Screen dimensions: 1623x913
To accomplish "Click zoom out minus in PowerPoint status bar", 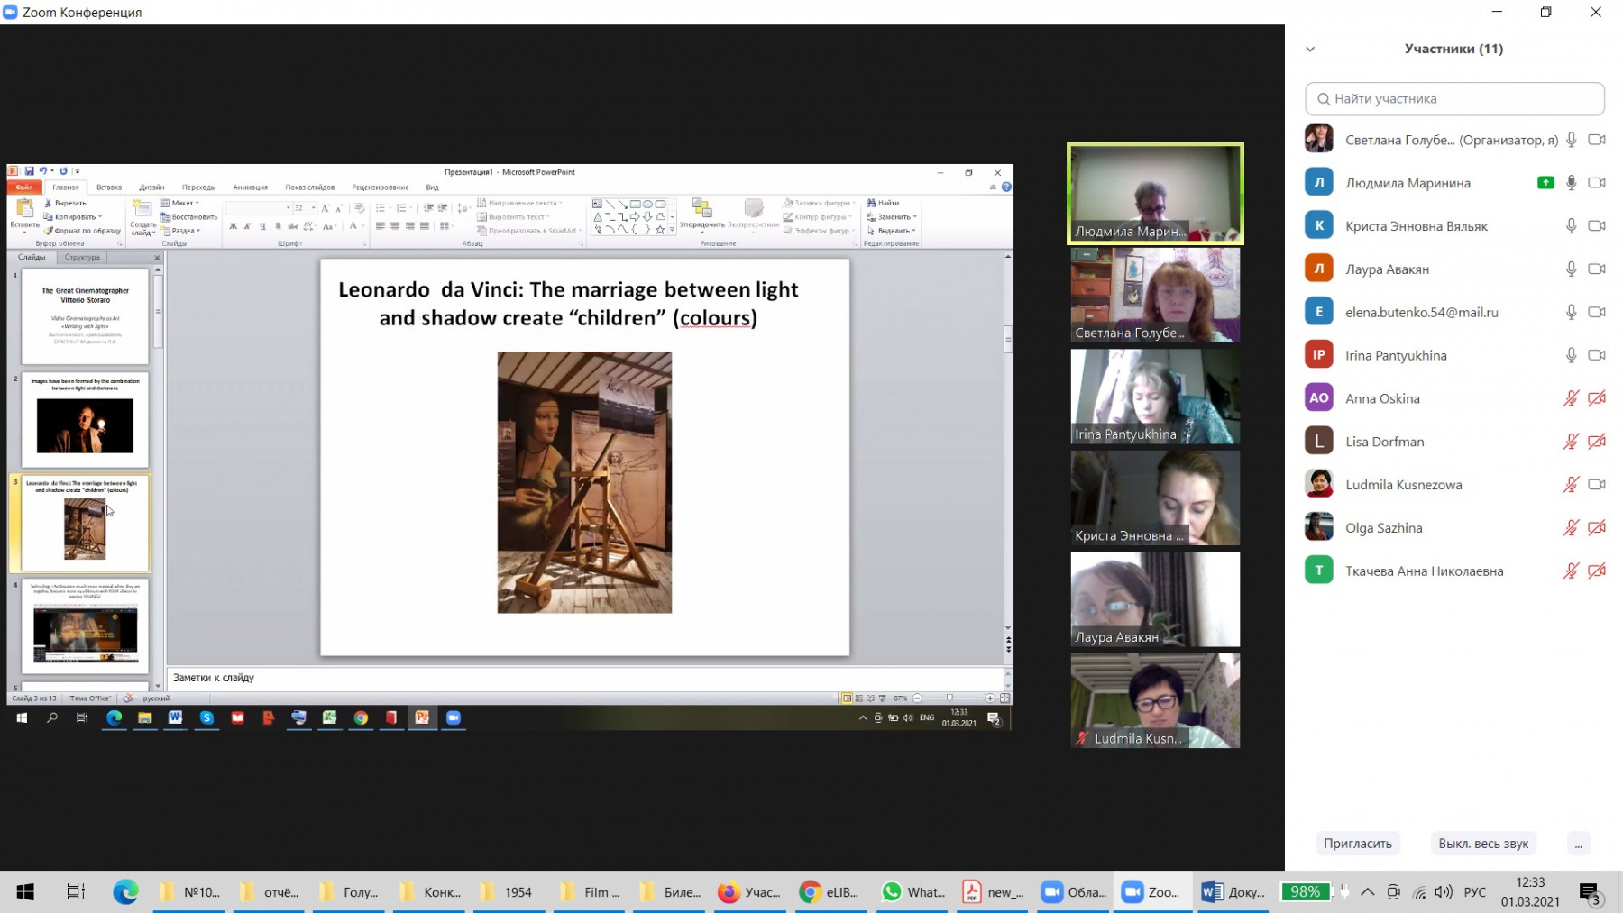I will pyautogui.click(x=917, y=698).
